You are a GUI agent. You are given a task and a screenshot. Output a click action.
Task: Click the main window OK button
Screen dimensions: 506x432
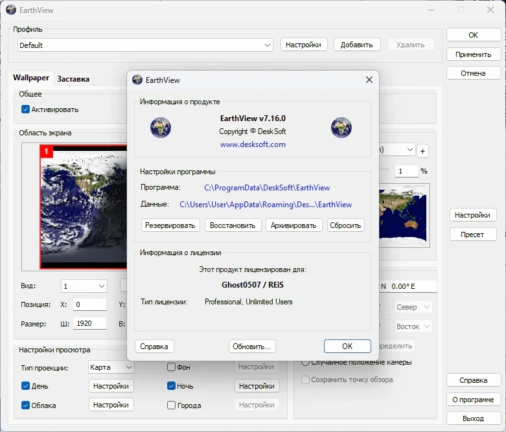tap(474, 35)
